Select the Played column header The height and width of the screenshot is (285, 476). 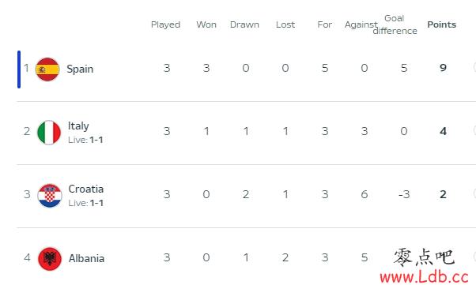[166, 24]
